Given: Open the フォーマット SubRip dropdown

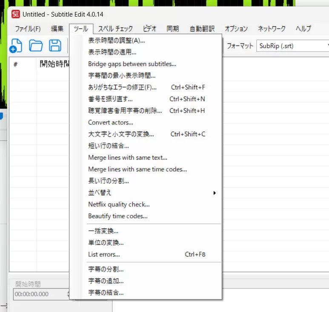Looking at the screenshot, I should coord(293,46).
